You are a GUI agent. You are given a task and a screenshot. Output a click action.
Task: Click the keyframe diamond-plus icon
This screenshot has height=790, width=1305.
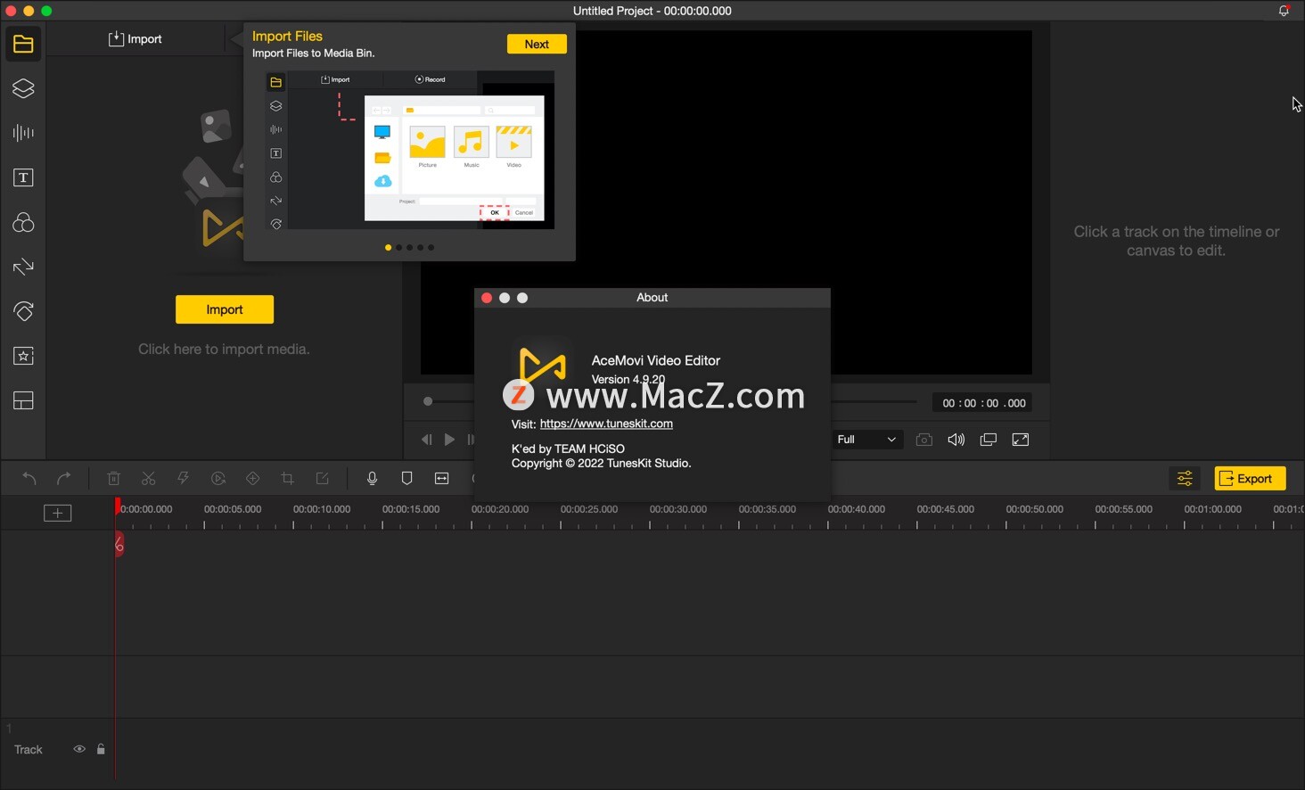coord(253,479)
